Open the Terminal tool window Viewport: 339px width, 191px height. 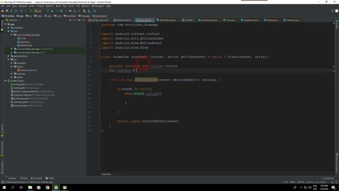[x=11, y=178]
